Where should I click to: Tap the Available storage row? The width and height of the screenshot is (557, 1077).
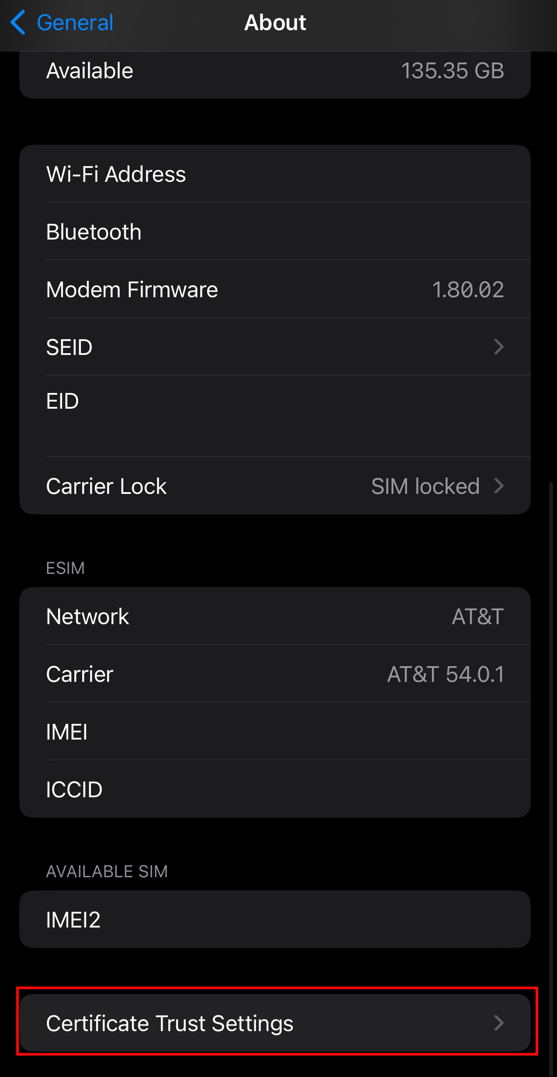tap(275, 71)
